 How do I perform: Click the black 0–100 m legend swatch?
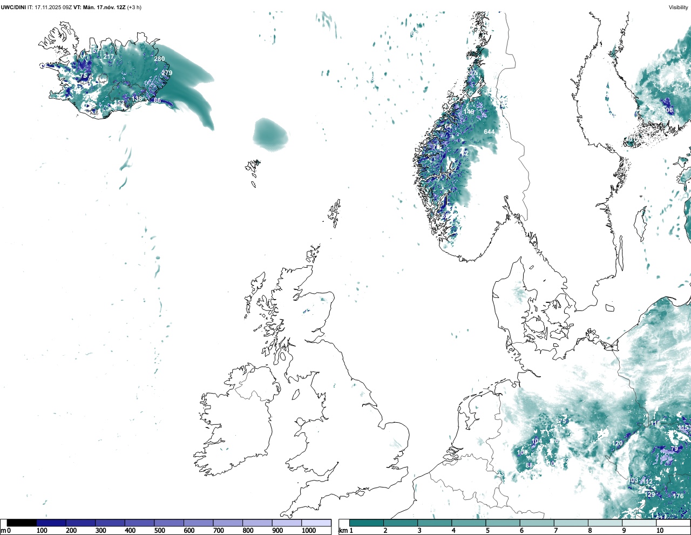tap(22, 523)
